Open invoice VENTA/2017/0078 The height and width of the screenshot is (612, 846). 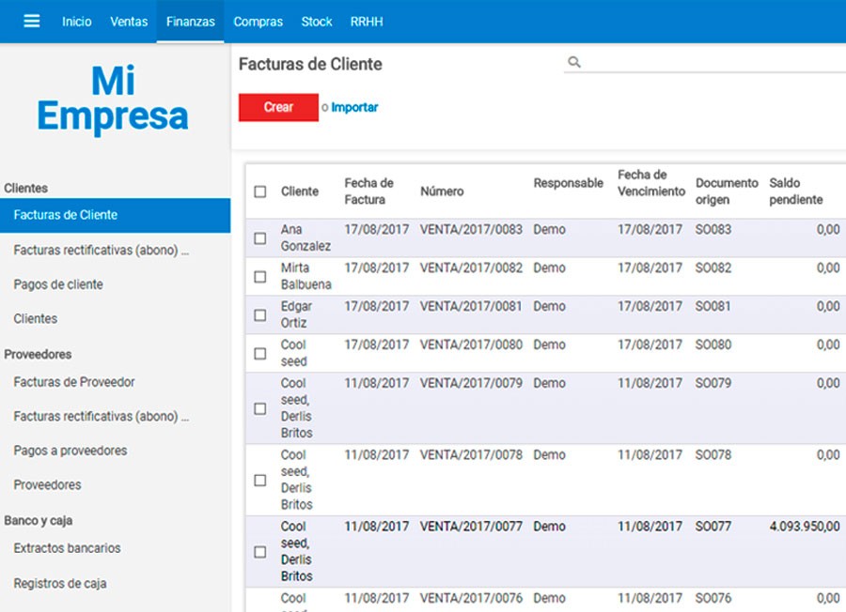(471, 454)
